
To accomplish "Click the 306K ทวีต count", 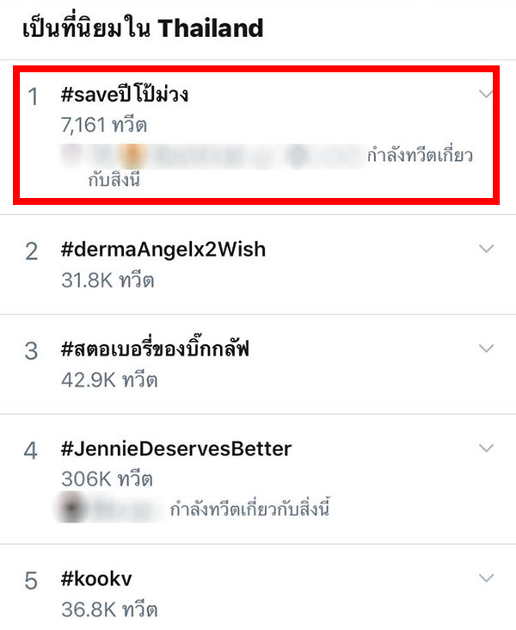I will [107, 479].
